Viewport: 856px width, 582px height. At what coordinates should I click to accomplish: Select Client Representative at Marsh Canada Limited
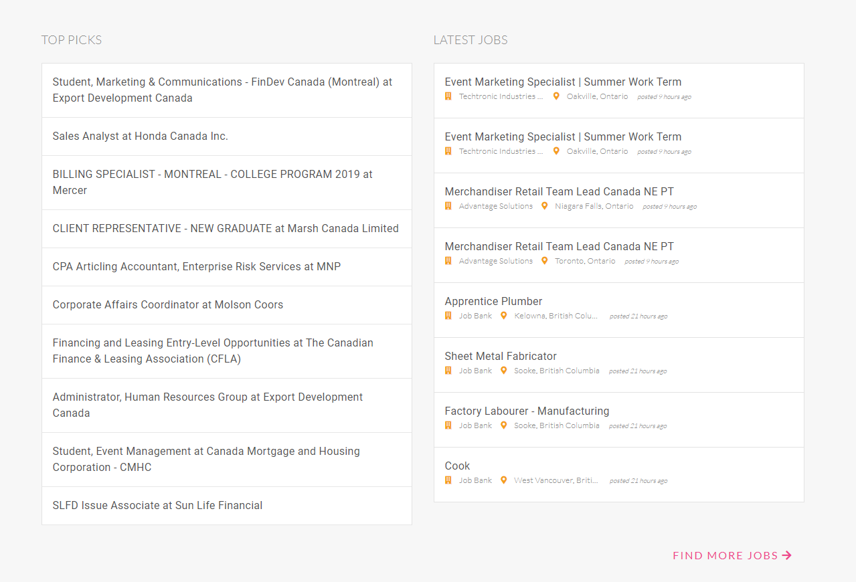click(x=226, y=229)
